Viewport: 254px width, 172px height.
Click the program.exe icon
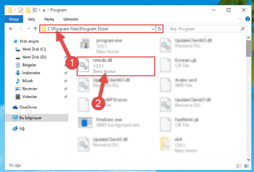tap(85, 43)
